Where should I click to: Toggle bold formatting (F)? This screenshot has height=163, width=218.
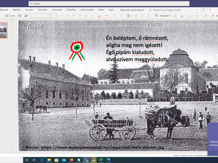(74, 16)
